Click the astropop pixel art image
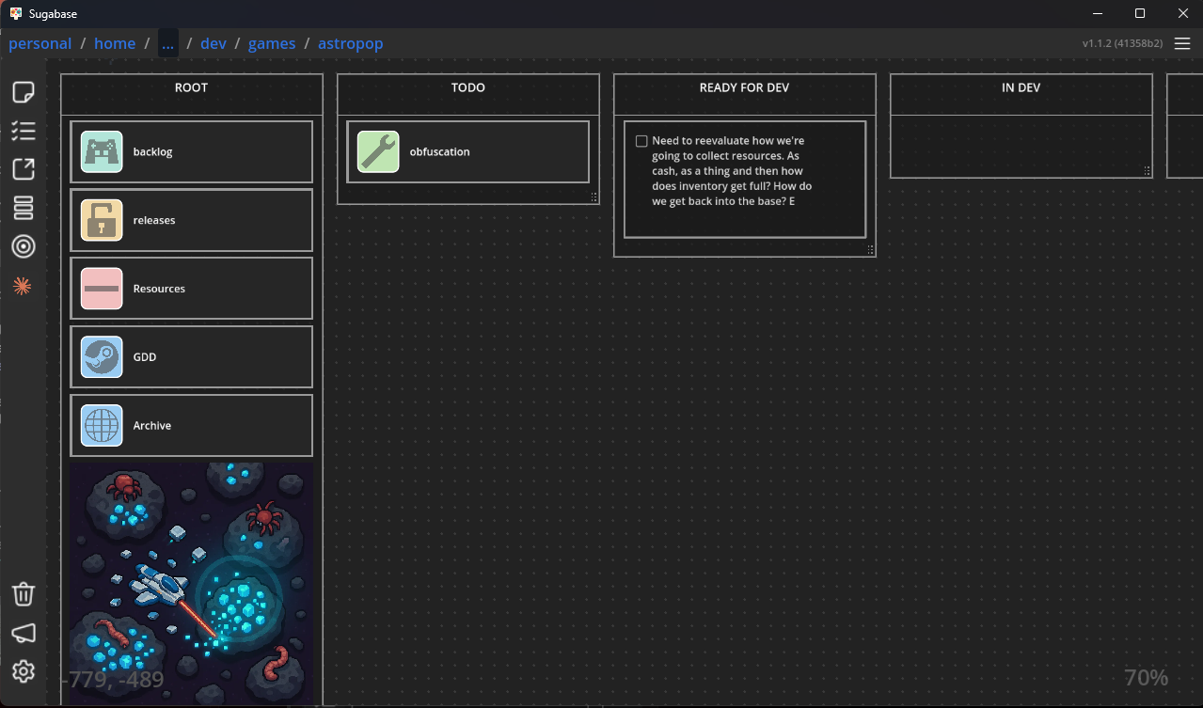Screen dimensions: 1203x708 click(x=192, y=583)
